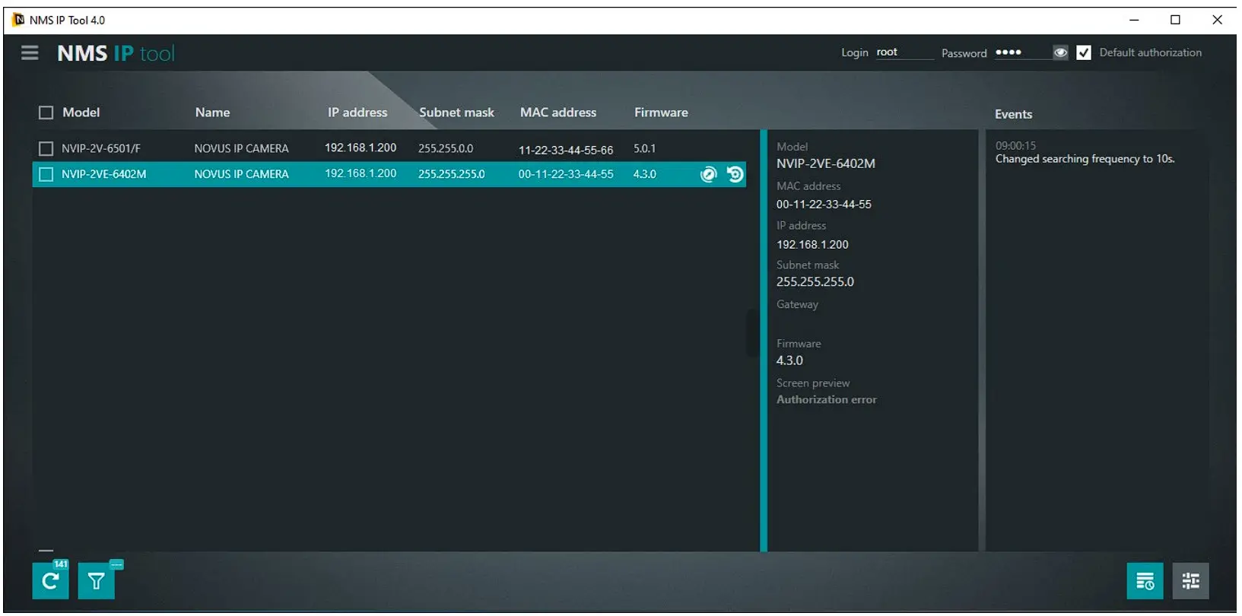Open the events log list button

[x=1145, y=581]
